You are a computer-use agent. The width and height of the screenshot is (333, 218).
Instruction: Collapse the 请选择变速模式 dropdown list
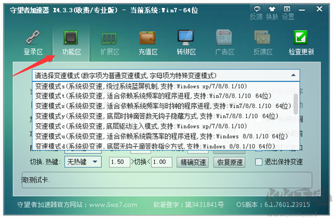tap(293, 75)
